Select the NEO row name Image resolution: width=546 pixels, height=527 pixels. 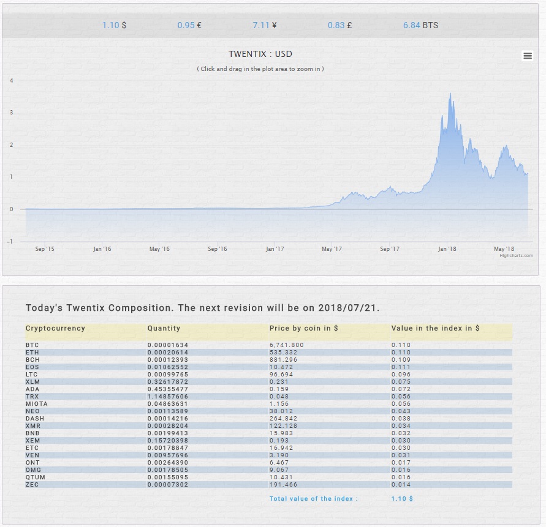click(32, 411)
